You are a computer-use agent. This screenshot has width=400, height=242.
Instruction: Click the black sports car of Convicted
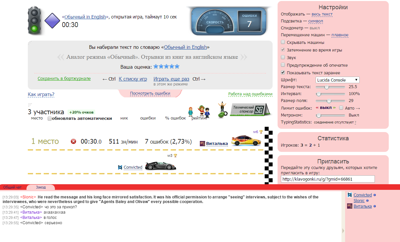click(160, 165)
